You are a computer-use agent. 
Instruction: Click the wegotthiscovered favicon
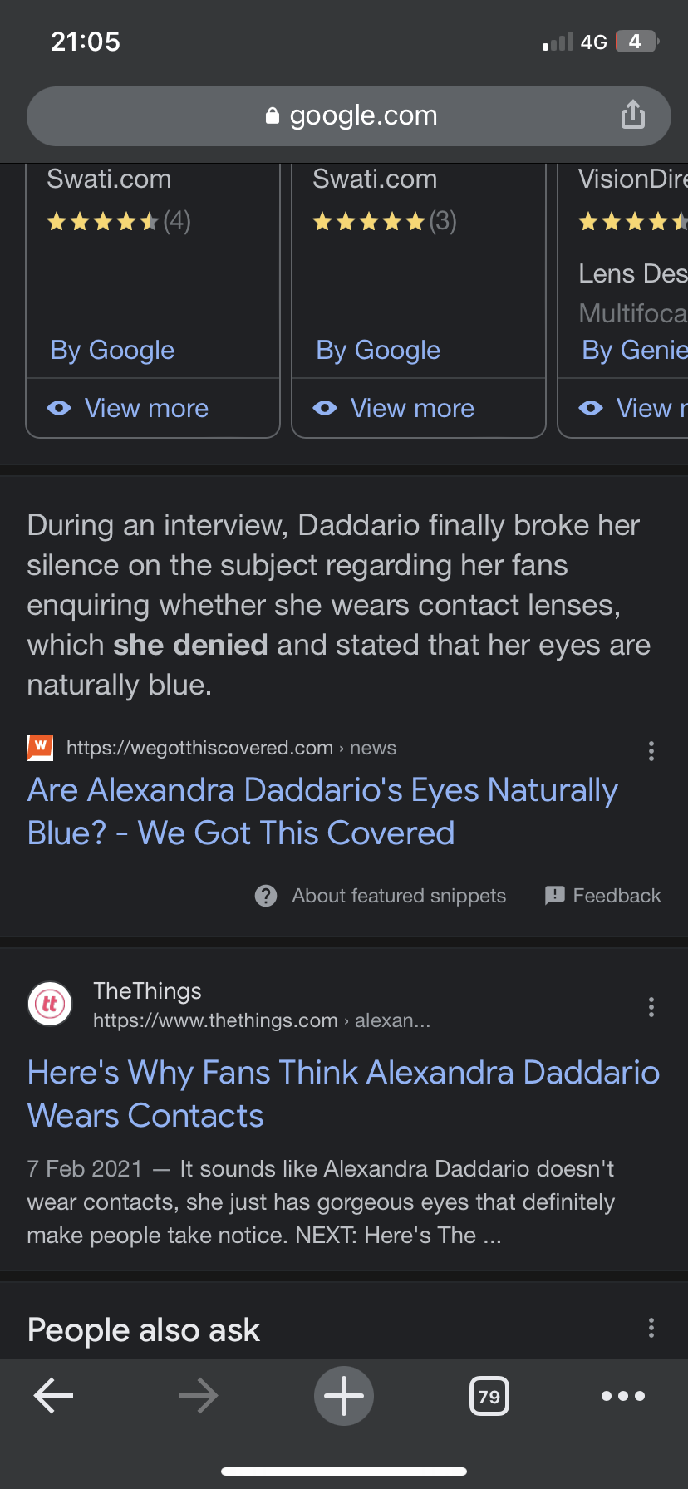(x=40, y=748)
